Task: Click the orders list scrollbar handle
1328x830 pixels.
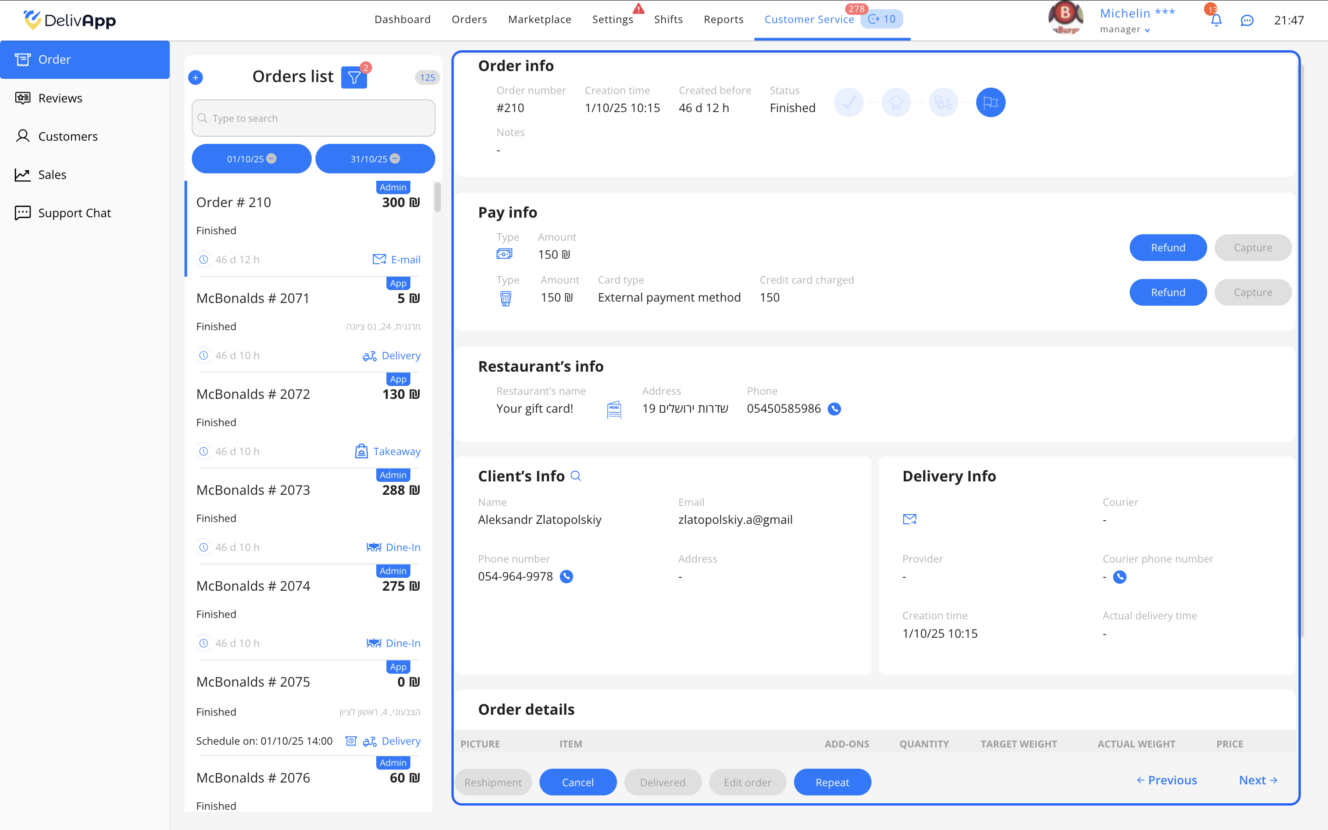Action: pyautogui.click(x=437, y=197)
